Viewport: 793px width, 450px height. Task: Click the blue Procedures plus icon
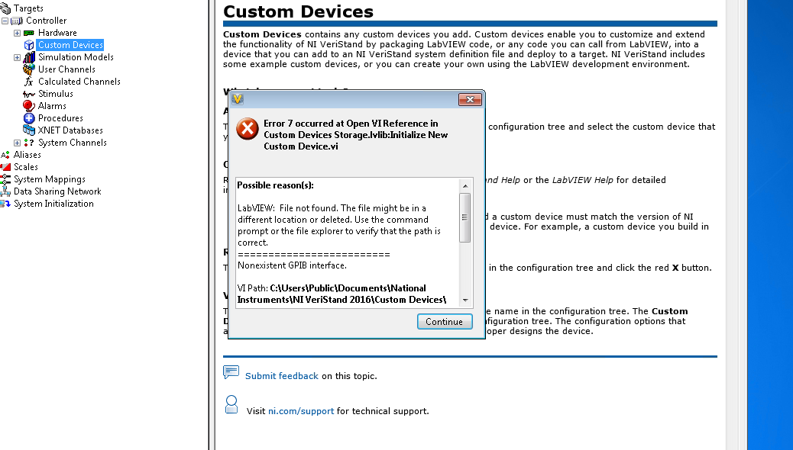click(x=29, y=118)
